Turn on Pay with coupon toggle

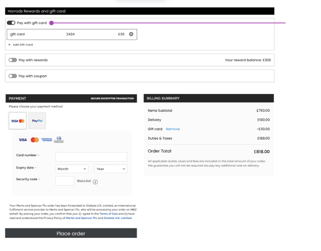point(13,76)
